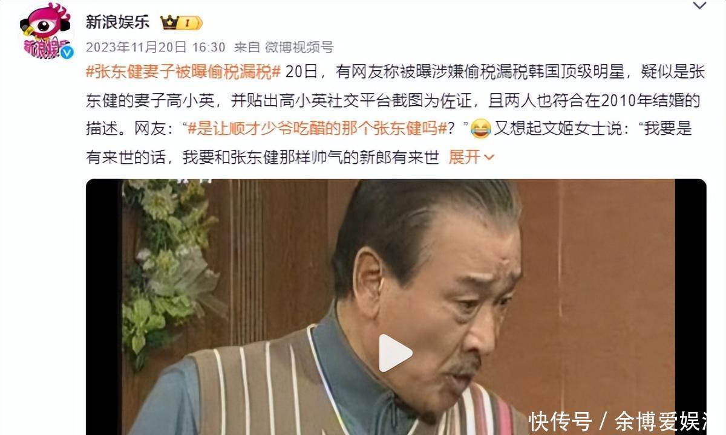Play the embedded Weibo video

[x=396, y=353]
